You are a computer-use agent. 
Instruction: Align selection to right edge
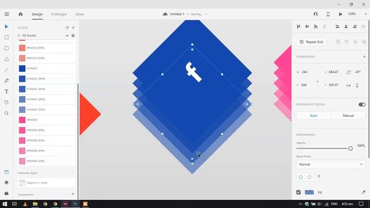tap(354, 27)
